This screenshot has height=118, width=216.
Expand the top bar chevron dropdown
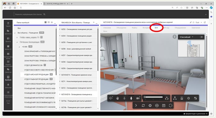(x=206, y=15)
